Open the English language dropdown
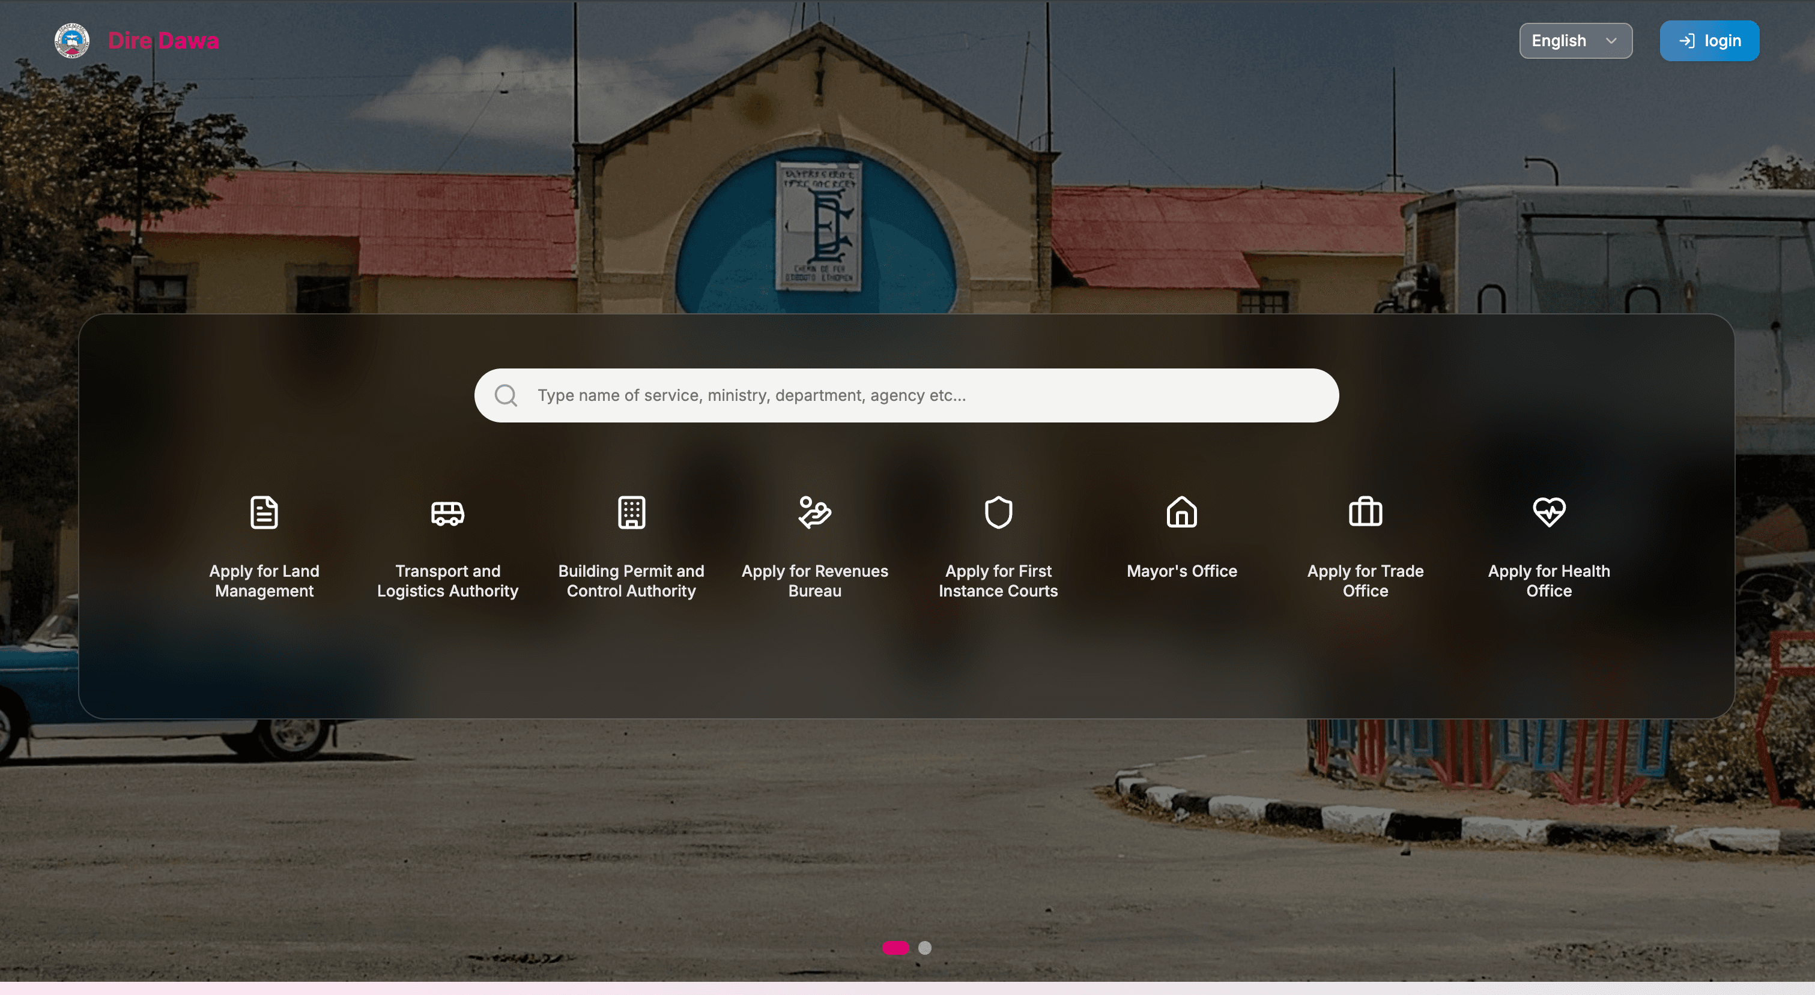This screenshot has height=995, width=1815. pos(1575,40)
